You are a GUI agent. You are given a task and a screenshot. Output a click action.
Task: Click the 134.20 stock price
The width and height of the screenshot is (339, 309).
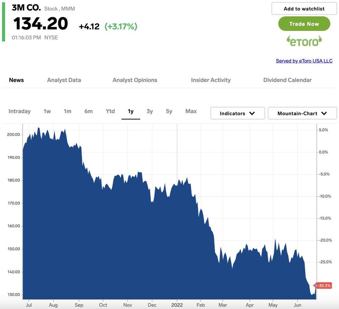pos(41,24)
